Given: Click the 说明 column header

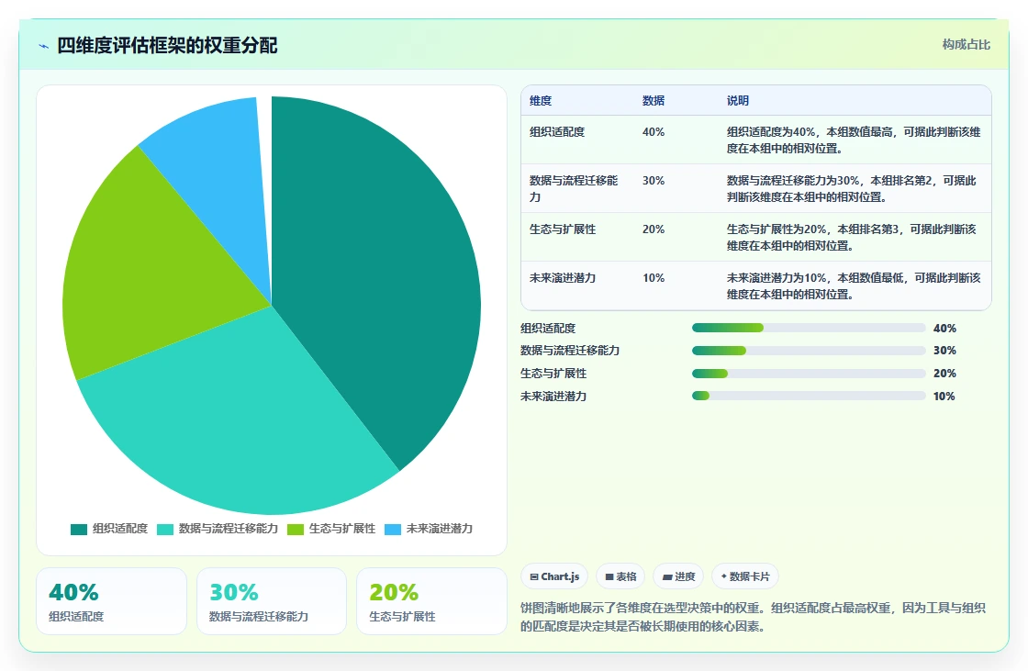Looking at the screenshot, I should [738, 100].
